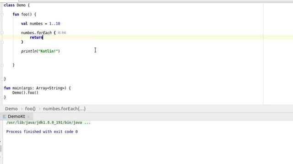Click the foo() breadcrumb
This screenshot has height=164, width=293.
click(x=30, y=109)
